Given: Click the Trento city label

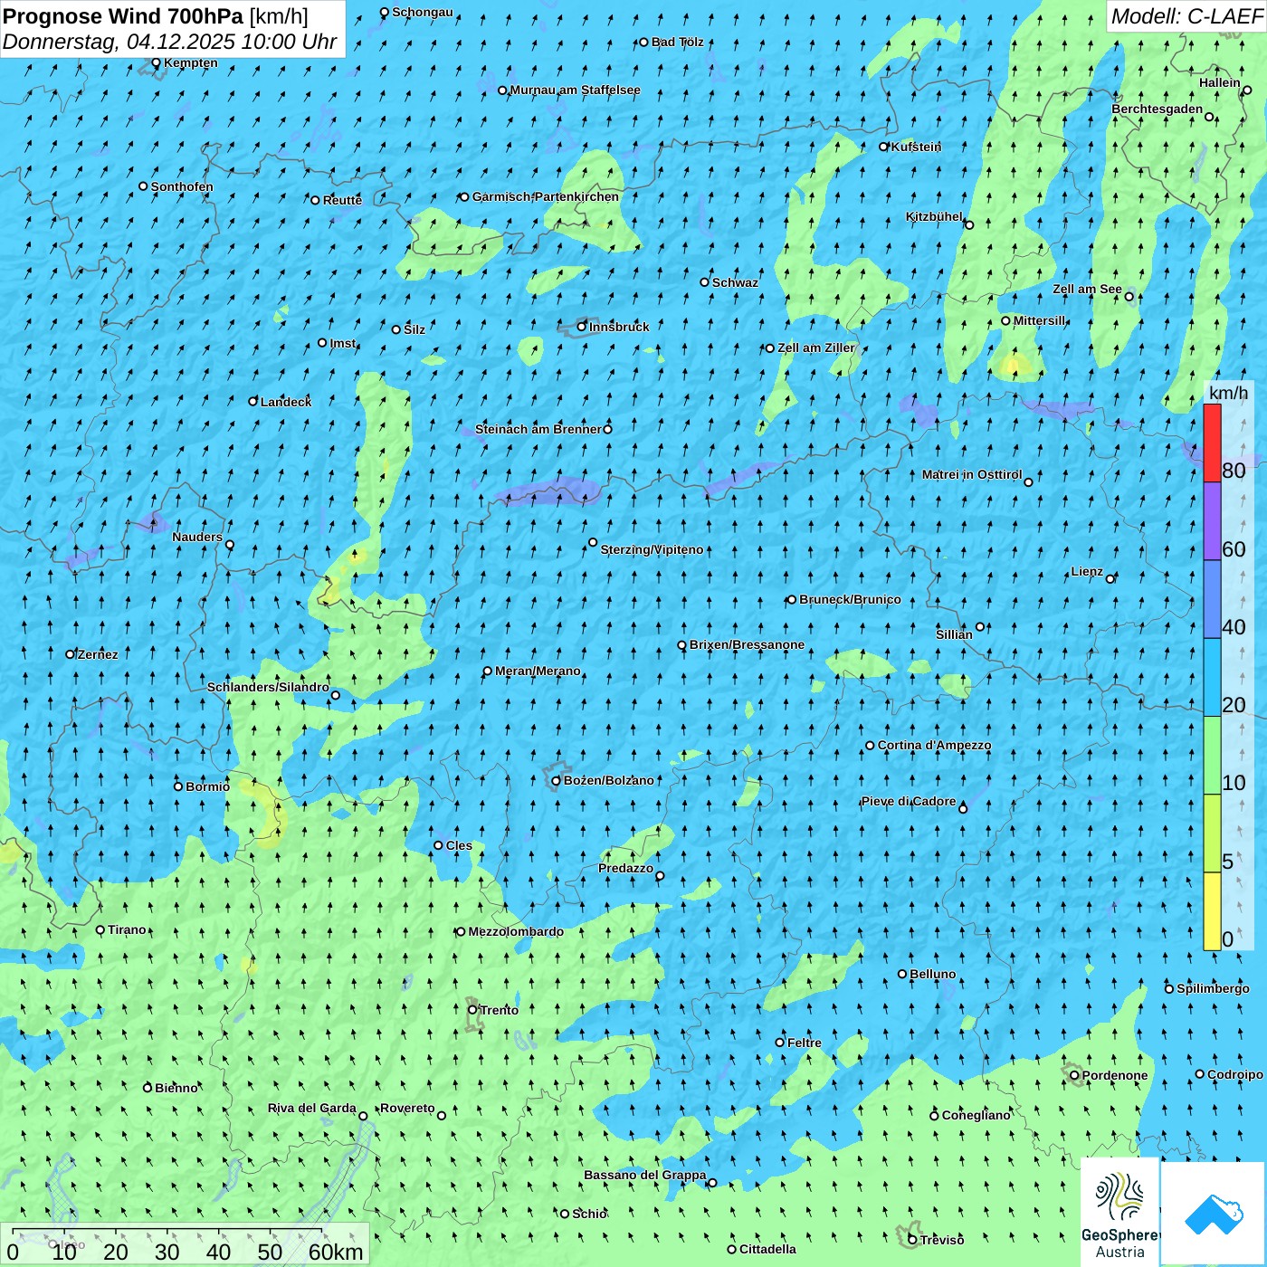Looking at the screenshot, I should coord(499,1010).
